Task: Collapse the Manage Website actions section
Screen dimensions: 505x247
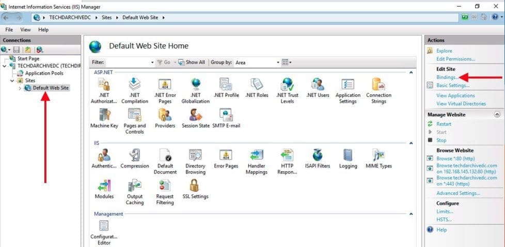Action: pos(497,114)
